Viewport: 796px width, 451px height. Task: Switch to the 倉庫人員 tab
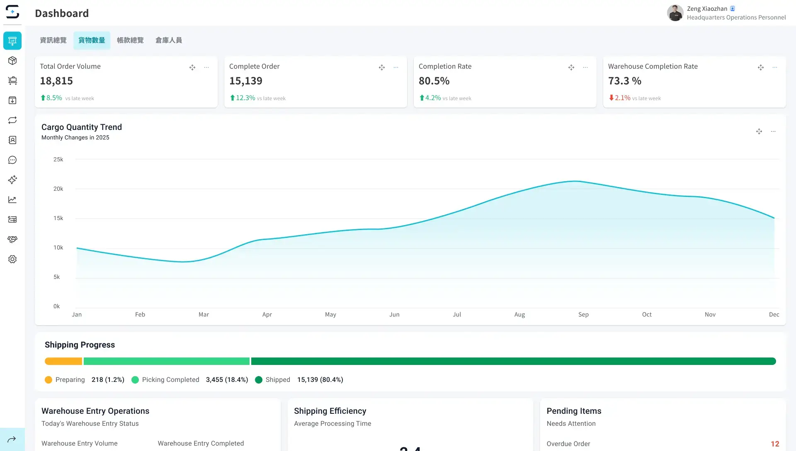(x=169, y=41)
